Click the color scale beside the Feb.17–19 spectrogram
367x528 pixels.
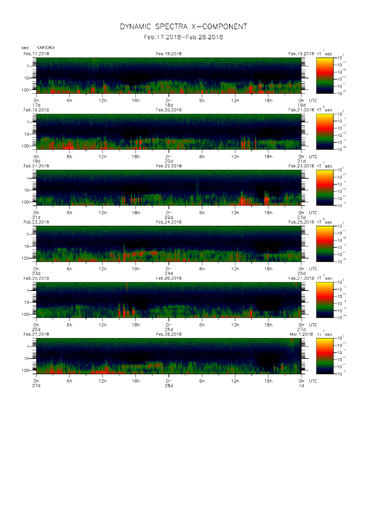(x=325, y=75)
